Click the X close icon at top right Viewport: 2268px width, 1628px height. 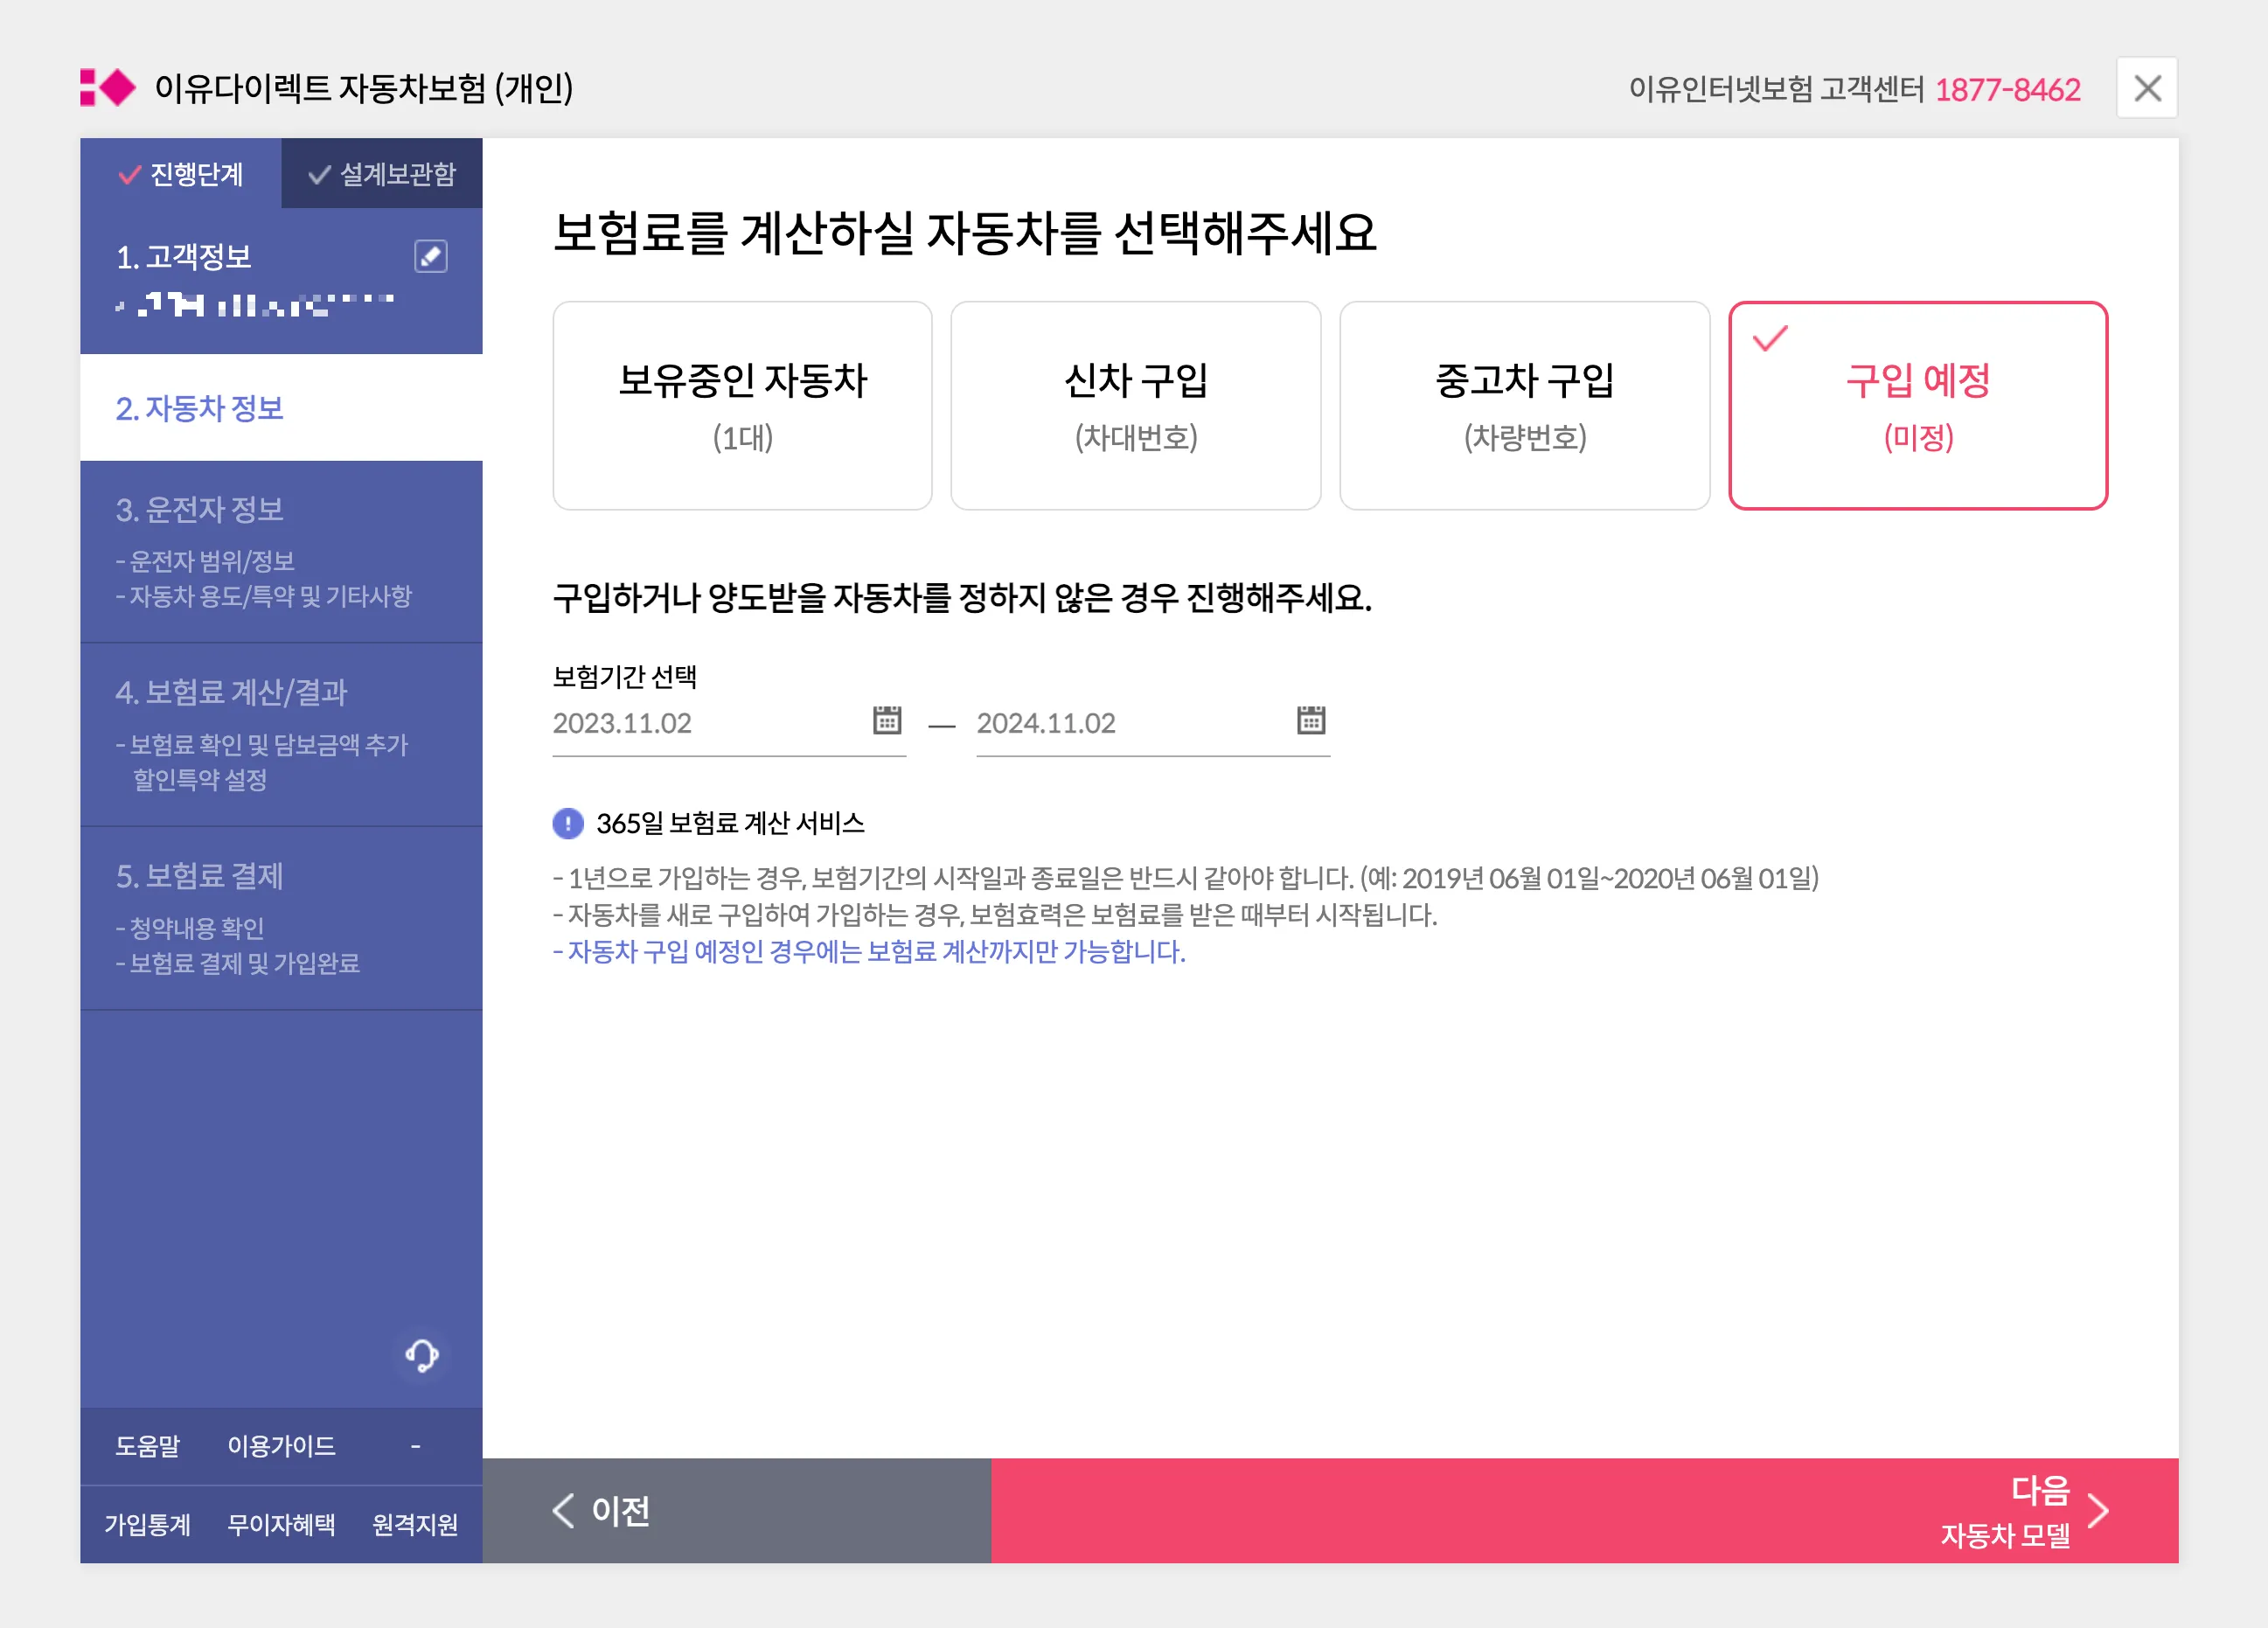click(x=2146, y=89)
